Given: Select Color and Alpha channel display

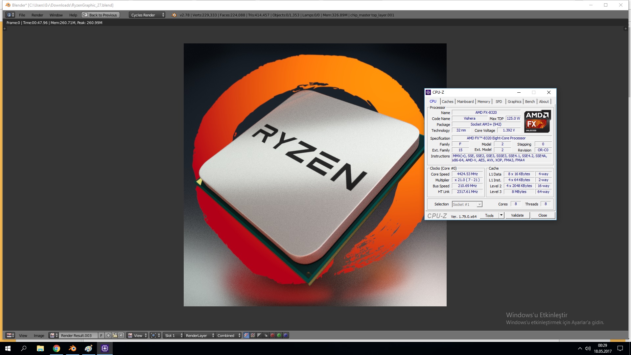Looking at the screenshot, I should pyautogui.click(x=246, y=335).
